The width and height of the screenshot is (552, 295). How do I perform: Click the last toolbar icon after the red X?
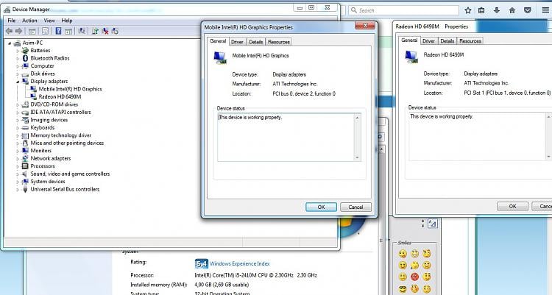point(115,32)
